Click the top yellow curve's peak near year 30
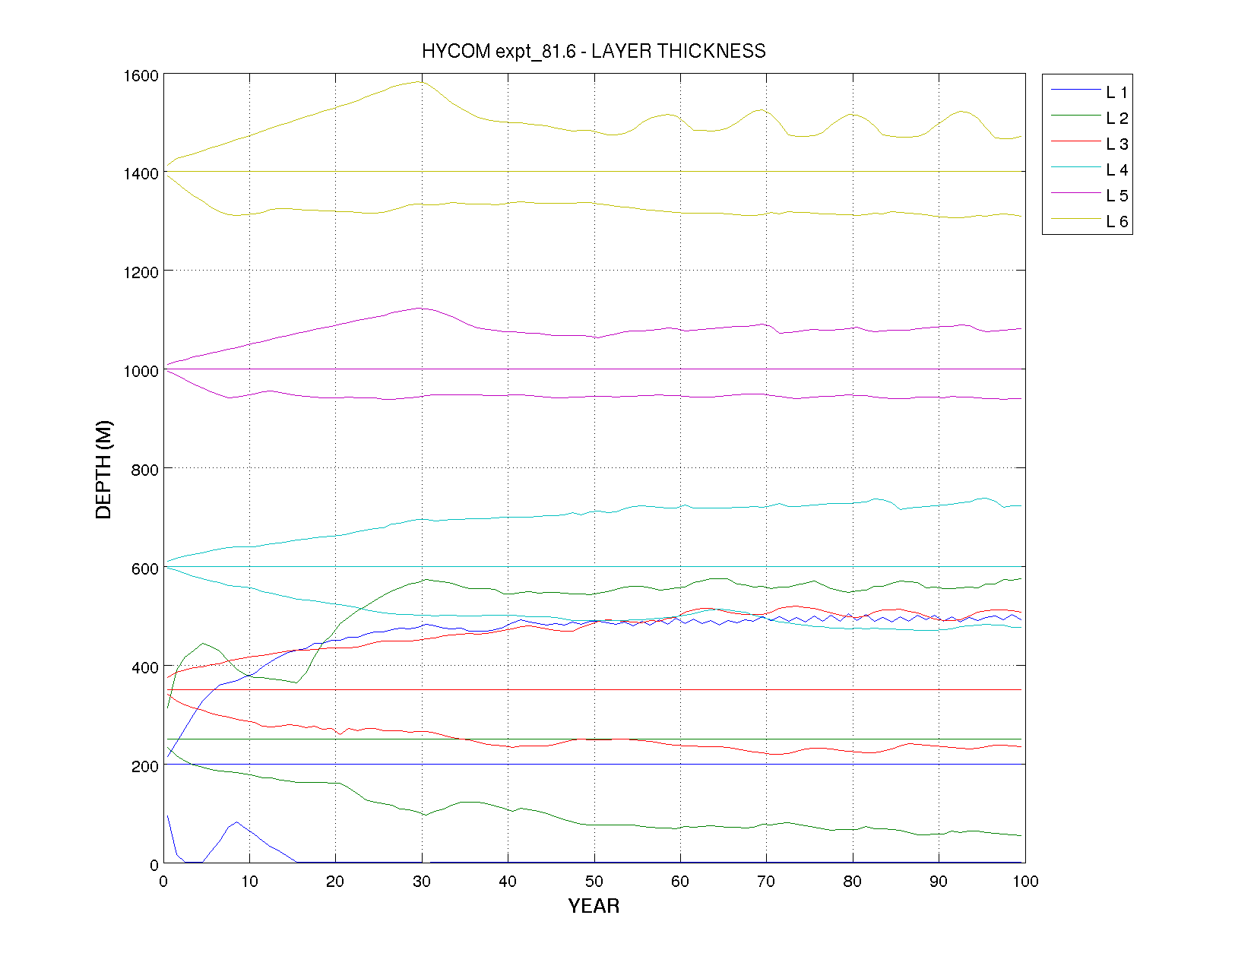This screenshot has width=1254, height=969. pos(420,81)
